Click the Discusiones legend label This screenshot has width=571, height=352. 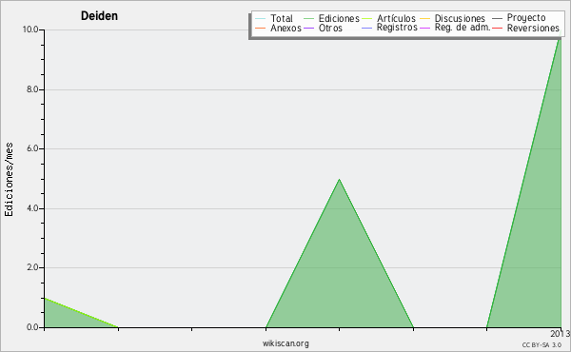pos(460,18)
